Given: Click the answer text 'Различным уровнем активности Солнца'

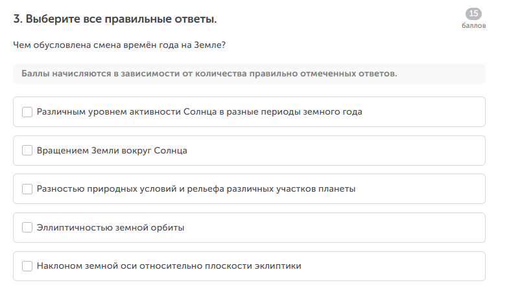Looking at the screenshot, I should 199,112.
